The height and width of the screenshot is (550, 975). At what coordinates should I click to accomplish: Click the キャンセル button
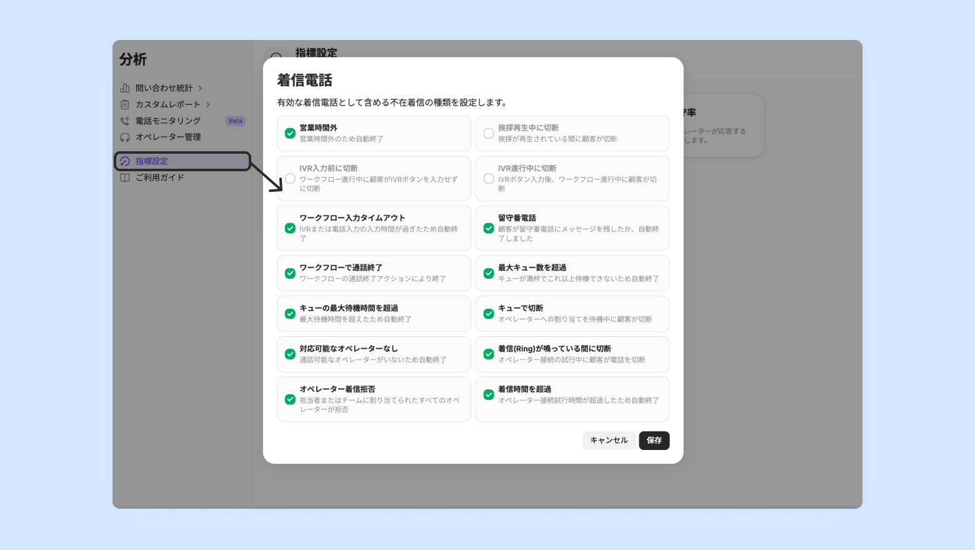609,441
